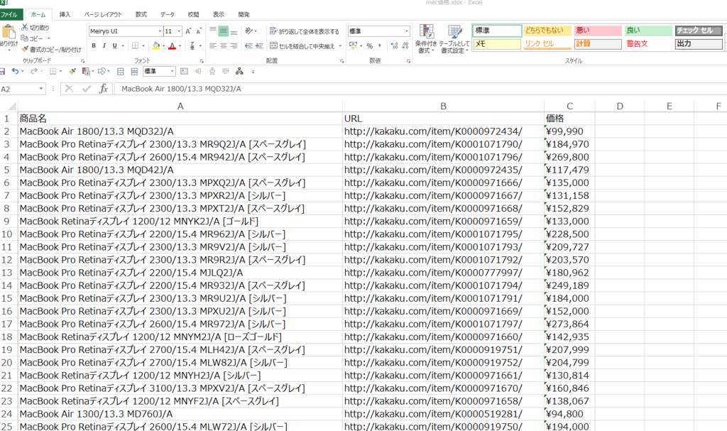Click Merge and Center (セルを結合して中央揃え)

(302, 46)
